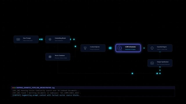The height and width of the screenshot is (104, 186).
Task: Click the funnel icon in Context Injector node
Action: pyautogui.click(x=85, y=48)
